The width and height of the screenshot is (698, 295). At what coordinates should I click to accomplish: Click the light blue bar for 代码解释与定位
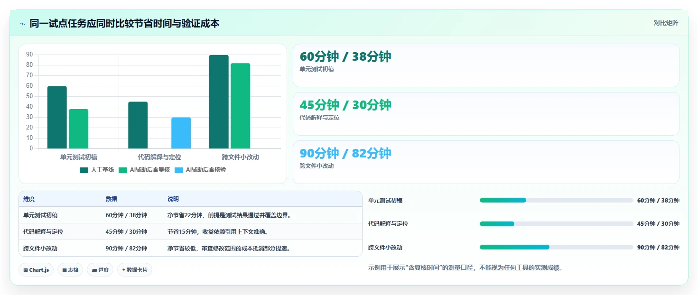coord(181,133)
